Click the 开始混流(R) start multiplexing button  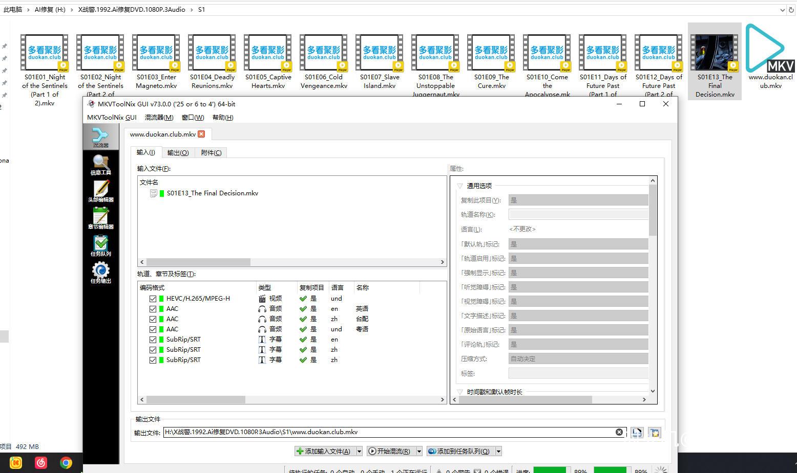[389, 451]
